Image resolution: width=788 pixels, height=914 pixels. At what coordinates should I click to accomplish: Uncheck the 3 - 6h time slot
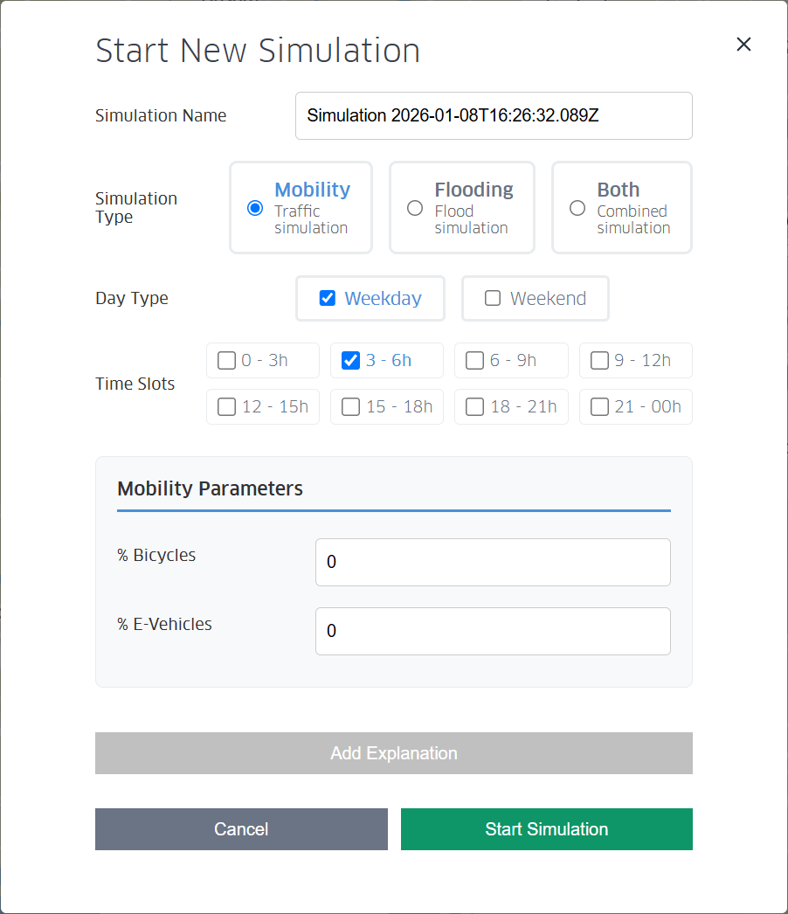pyautogui.click(x=351, y=361)
